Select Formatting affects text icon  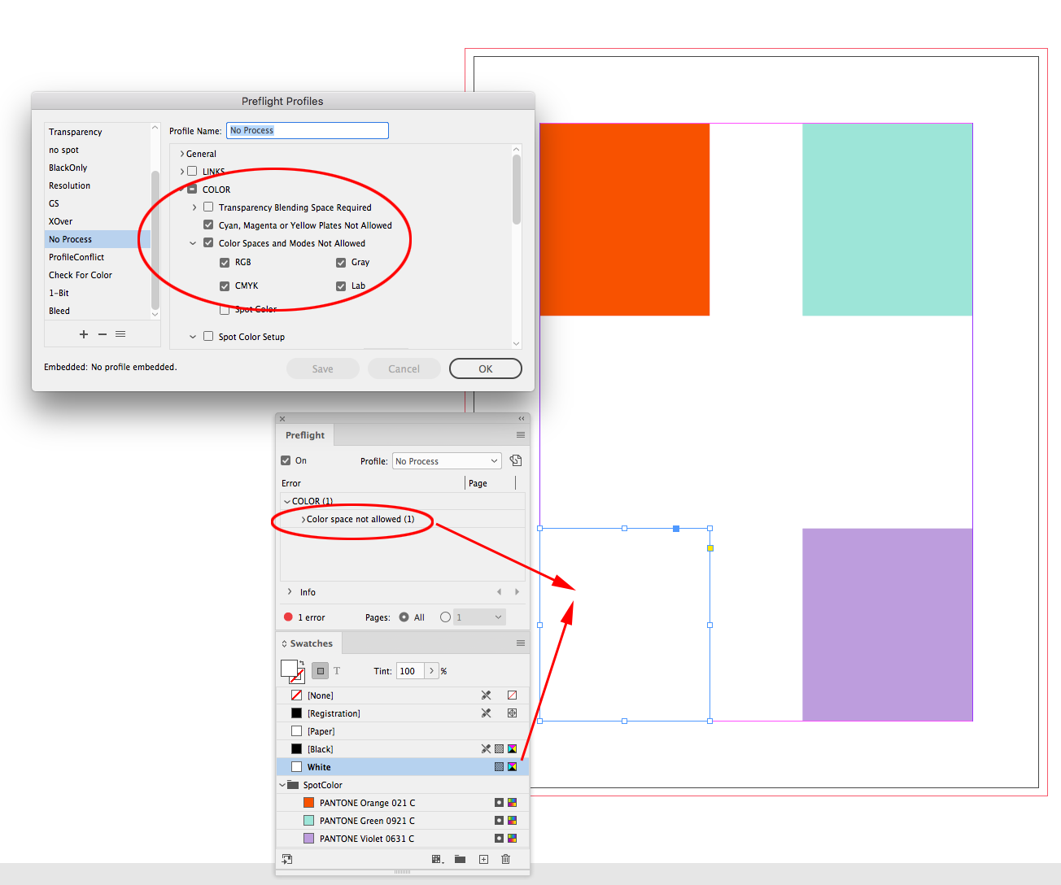[337, 670]
